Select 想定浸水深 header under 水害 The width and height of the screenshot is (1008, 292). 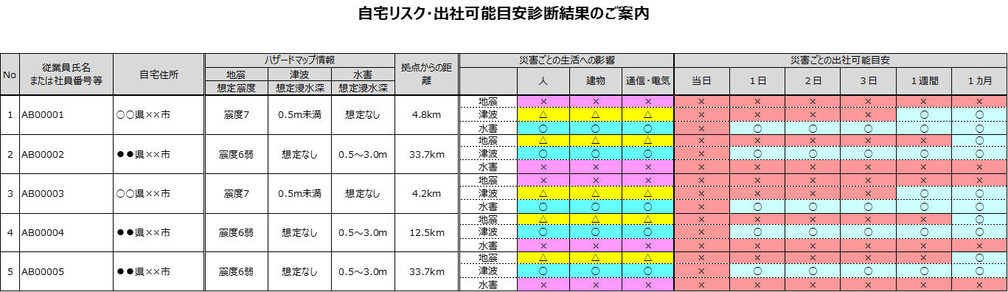click(x=363, y=88)
